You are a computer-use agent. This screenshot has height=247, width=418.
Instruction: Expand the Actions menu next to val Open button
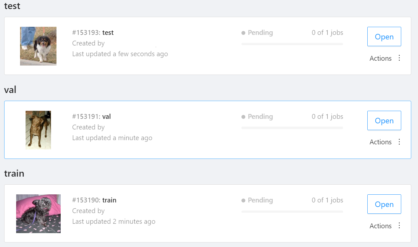pyautogui.click(x=399, y=142)
